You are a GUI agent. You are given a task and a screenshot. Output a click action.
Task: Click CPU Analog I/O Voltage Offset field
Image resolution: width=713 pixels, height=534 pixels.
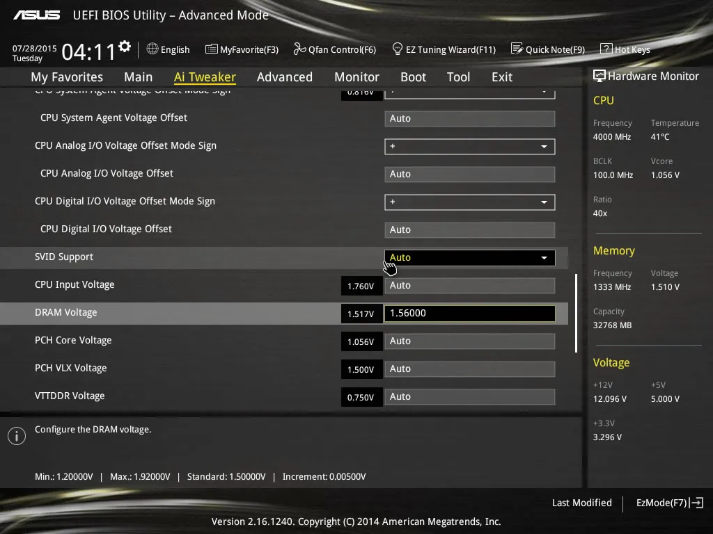[x=470, y=175]
